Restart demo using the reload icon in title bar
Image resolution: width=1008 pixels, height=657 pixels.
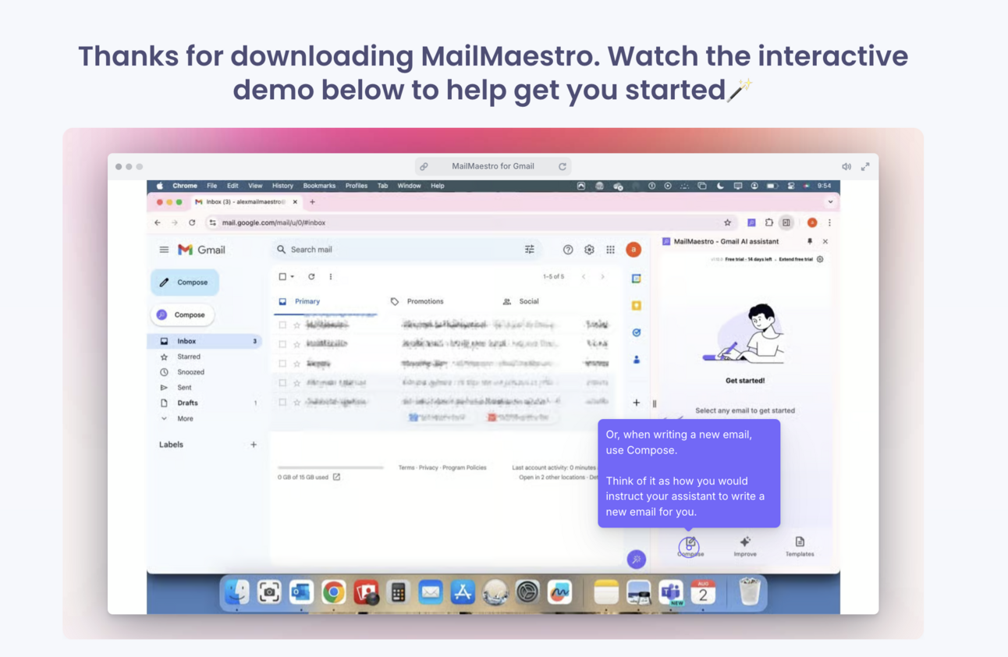pyautogui.click(x=563, y=166)
